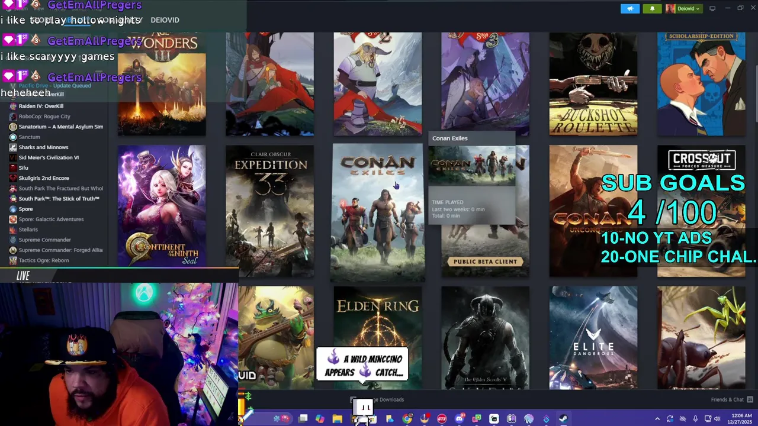758x426 pixels.
Task: Open The Banner Saga 3 cover
Action: coord(485,84)
